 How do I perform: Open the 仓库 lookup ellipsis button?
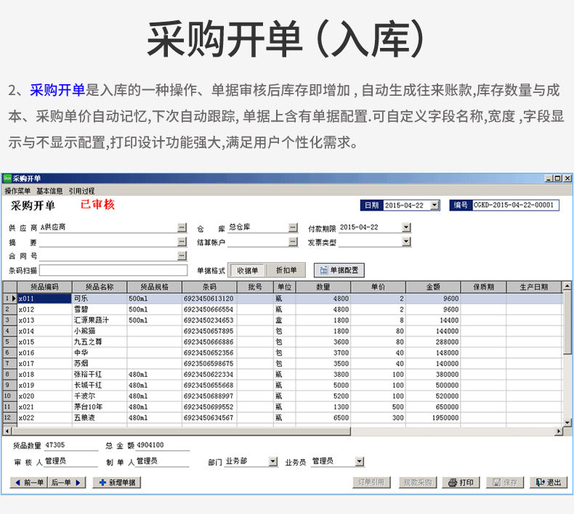[293, 227]
